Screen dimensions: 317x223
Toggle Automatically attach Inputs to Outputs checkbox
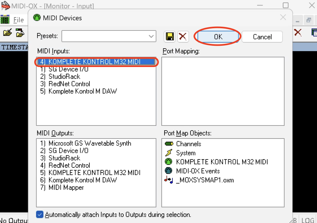(40, 214)
